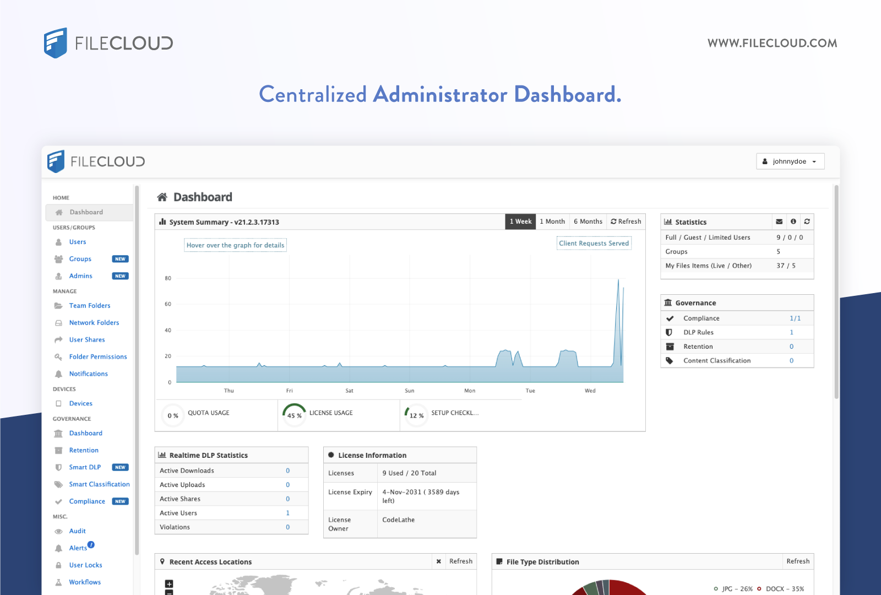Zoom in on the access locations map

(169, 584)
